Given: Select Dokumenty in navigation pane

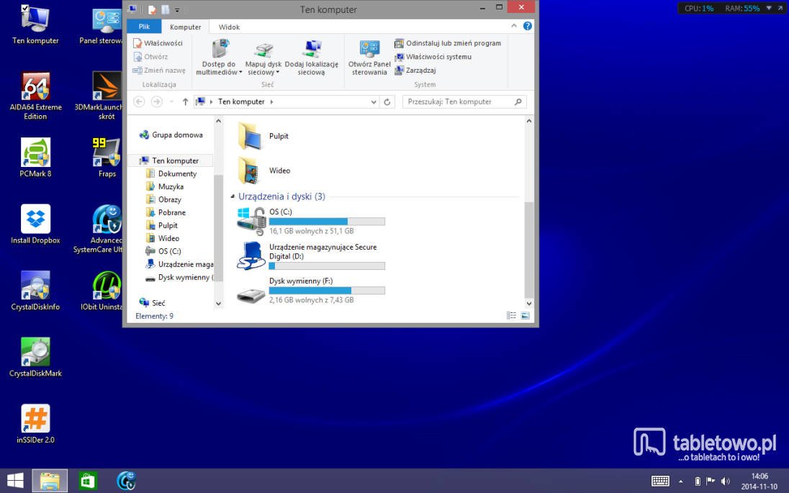Looking at the screenshot, I should [x=171, y=173].
